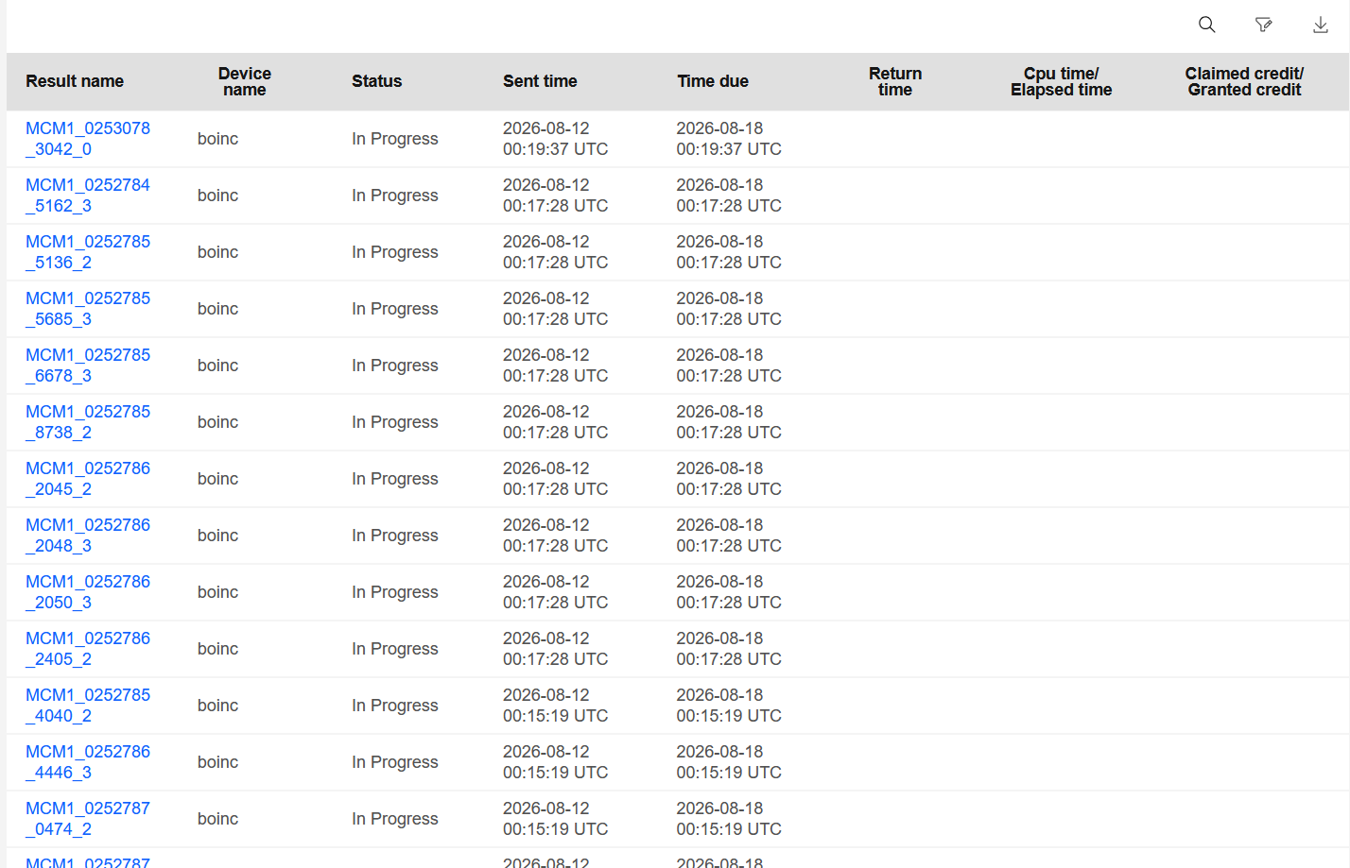Viewport: 1350px width, 868px height.
Task: Open result MCM1_0252785_4040_2
Action: [88, 706]
